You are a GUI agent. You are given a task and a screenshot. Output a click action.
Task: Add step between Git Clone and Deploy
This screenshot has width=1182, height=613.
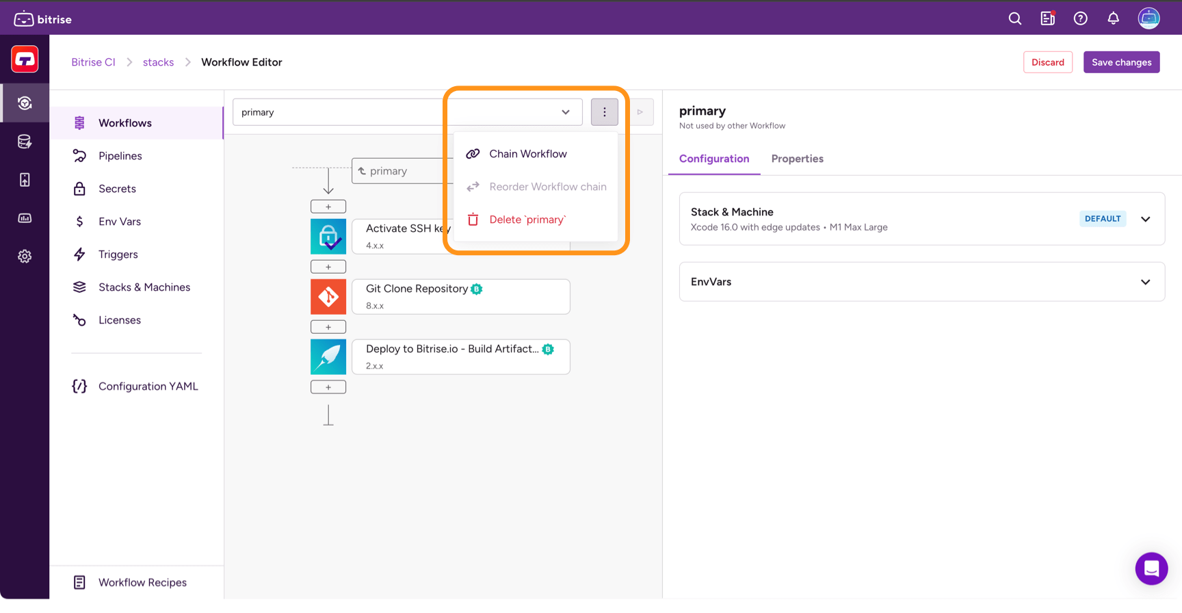[328, 327]
